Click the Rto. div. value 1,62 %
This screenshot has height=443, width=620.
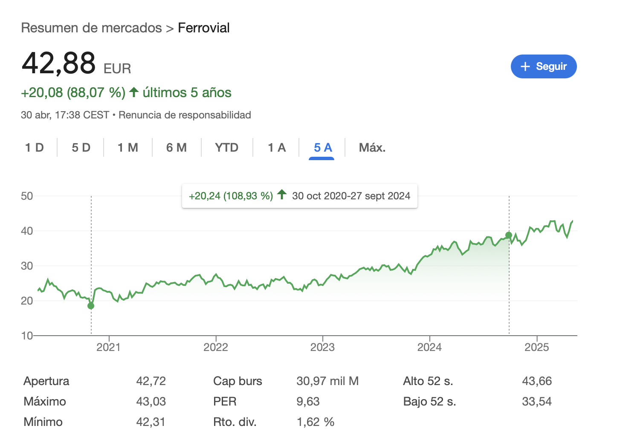316,422
